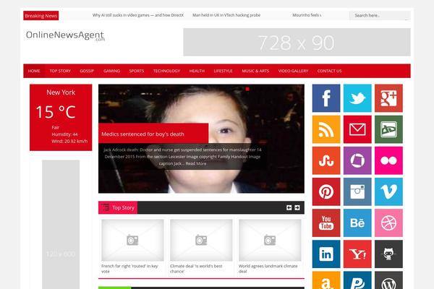Screen dimensions: 434x289
Task: Open the Sports section
Action: point(137,71)
